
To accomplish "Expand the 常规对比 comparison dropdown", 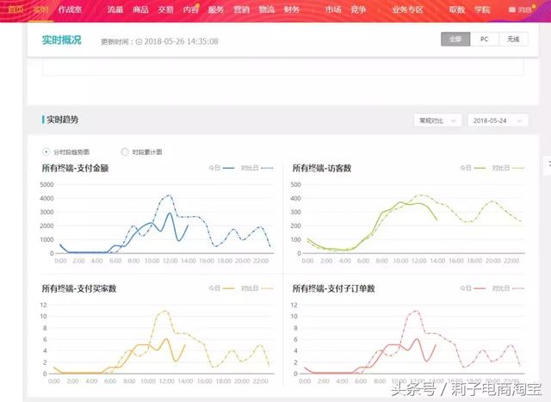I will pyautogui.click(x=437, y=121).
